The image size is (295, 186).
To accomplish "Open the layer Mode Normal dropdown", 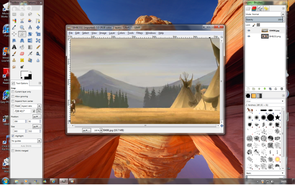I will coord(283,14).
